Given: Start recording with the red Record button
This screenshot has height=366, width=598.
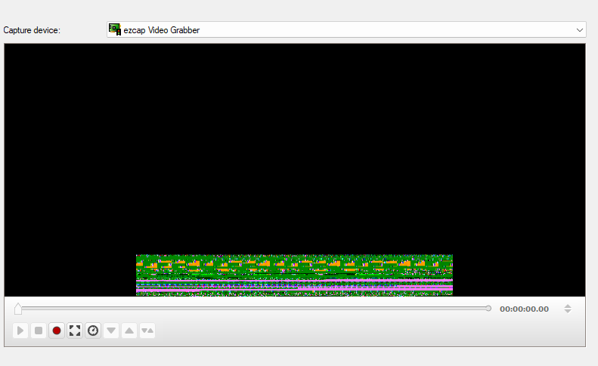Looking at the screenshot, I should click(x=57, y=331).
